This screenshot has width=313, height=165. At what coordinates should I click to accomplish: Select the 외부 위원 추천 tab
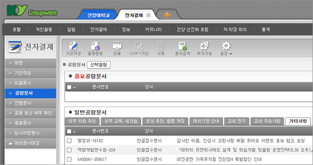tap(82, 121)
